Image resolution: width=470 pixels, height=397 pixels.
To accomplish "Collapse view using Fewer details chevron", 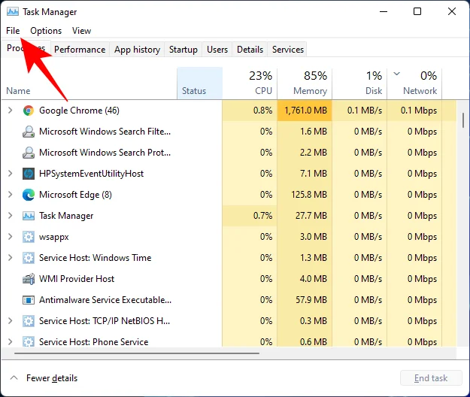I will click(x=14, y=377).
